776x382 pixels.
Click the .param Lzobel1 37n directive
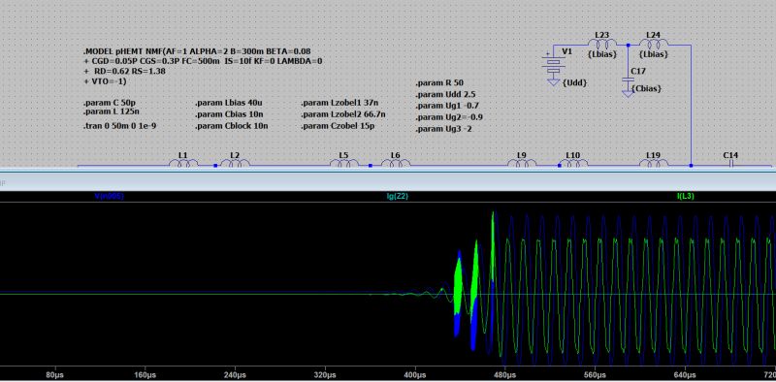point(340,103)
